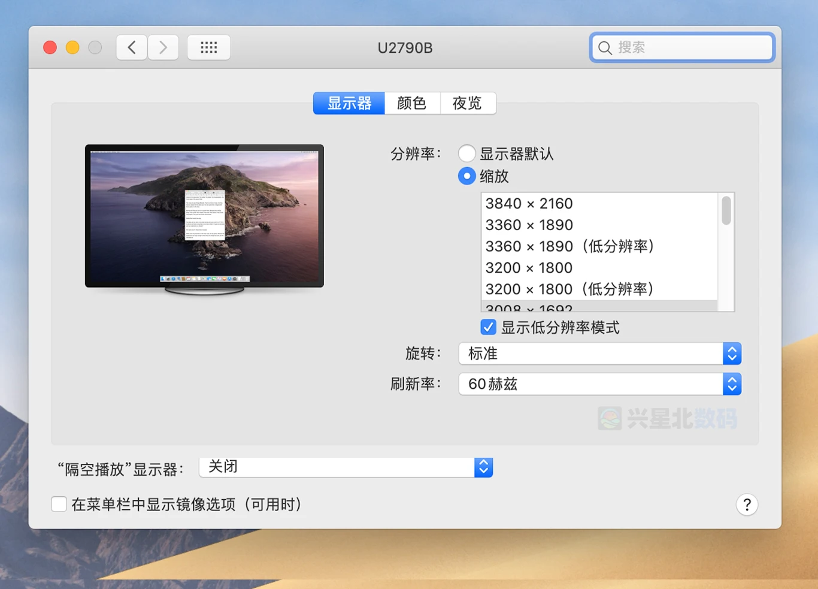Switch to the 夜览 tab
This screenshot has width=818, height=589.
[x=467, y=103]
